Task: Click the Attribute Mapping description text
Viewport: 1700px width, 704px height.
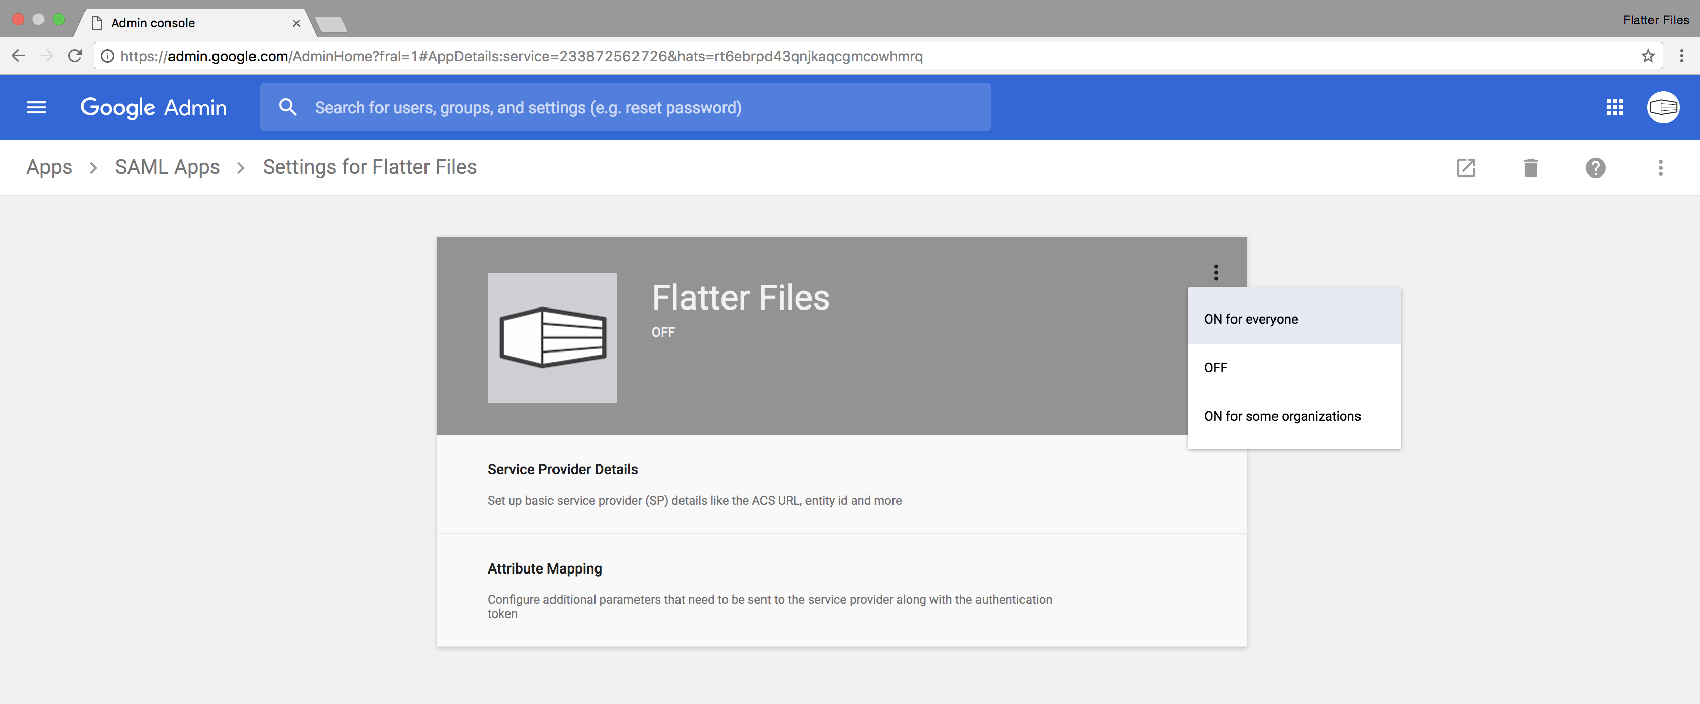Action: (770, 606)
